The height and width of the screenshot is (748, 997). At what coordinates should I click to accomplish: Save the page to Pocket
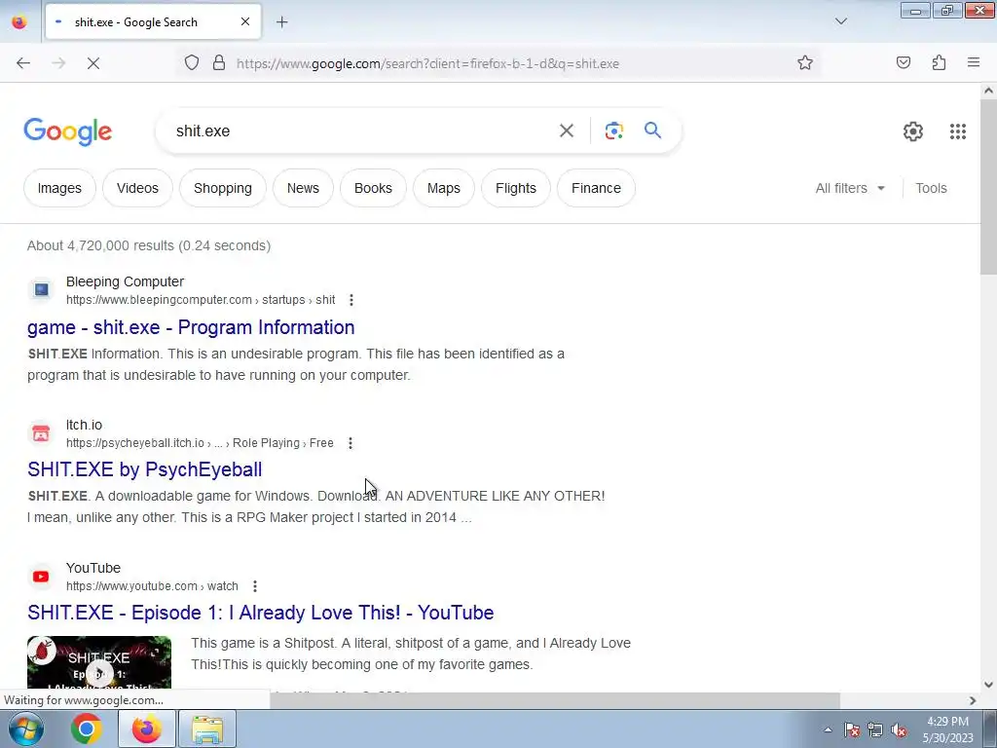(904, 63)
